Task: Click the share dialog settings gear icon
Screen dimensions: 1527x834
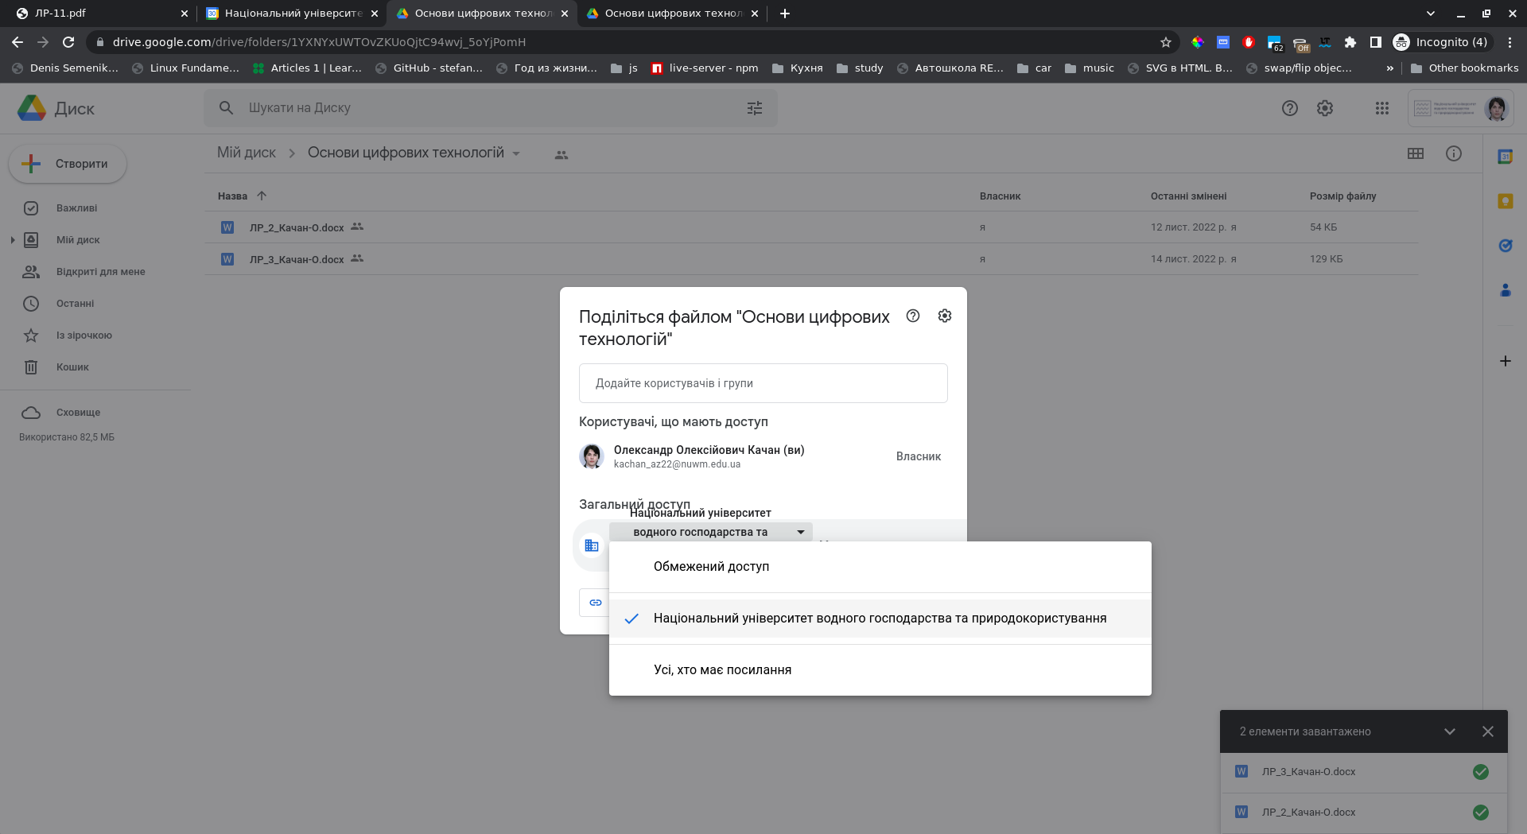Action: click(944, 316)
